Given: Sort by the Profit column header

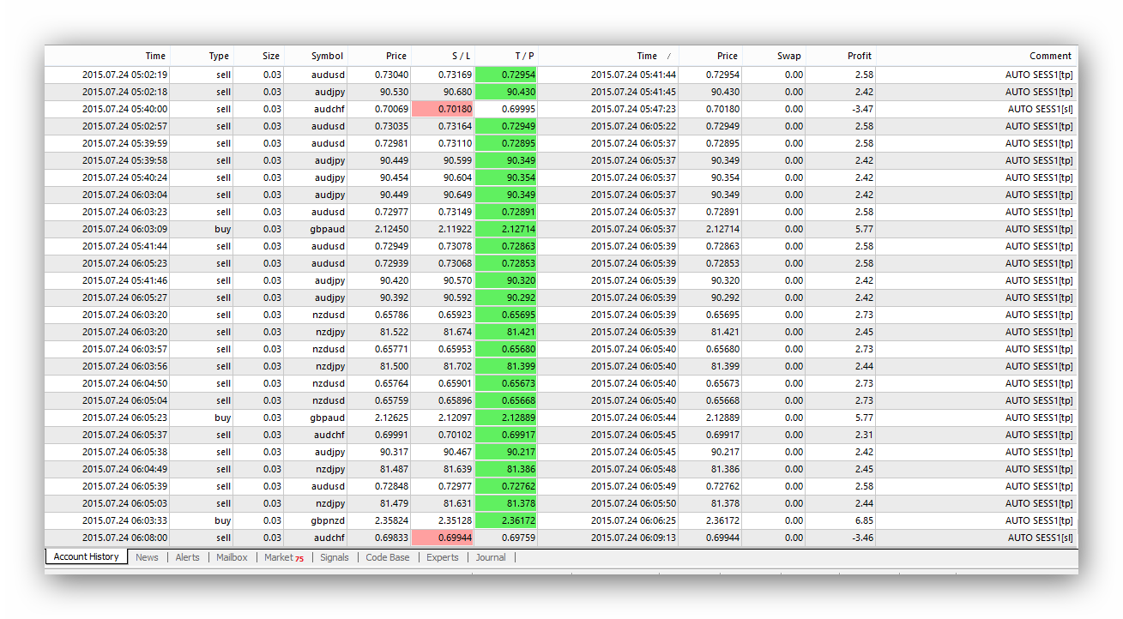Looking at the screenshot, I should pos(841,56).
